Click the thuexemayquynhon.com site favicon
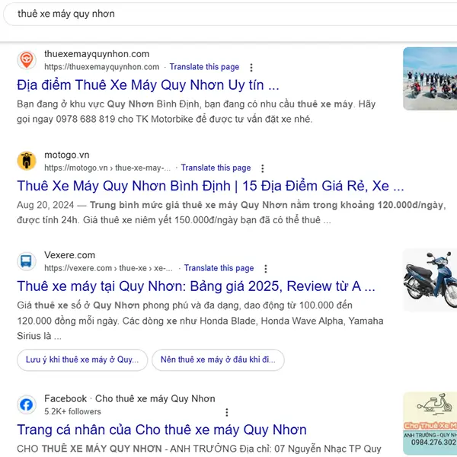This screenshot has height=457, width=457. click(x=27, y=60)
